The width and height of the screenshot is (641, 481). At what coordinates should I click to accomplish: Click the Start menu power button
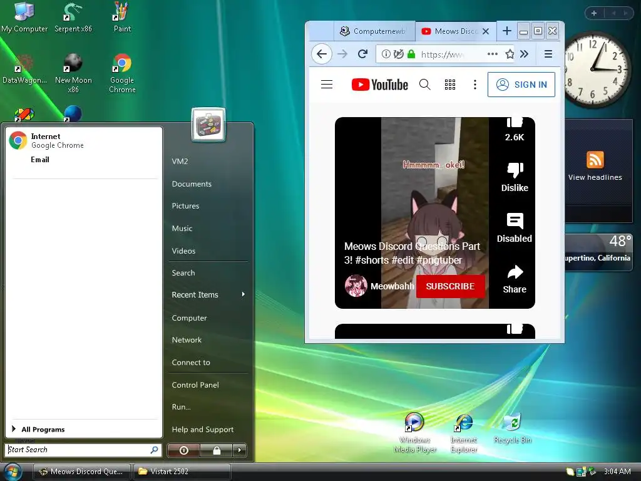pos(183,450)
